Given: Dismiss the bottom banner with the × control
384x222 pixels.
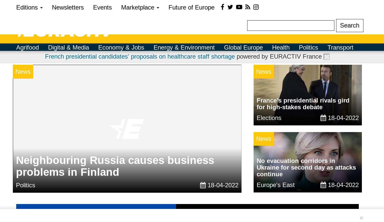Looking at the screenshot, I should (x=361, y=218).
